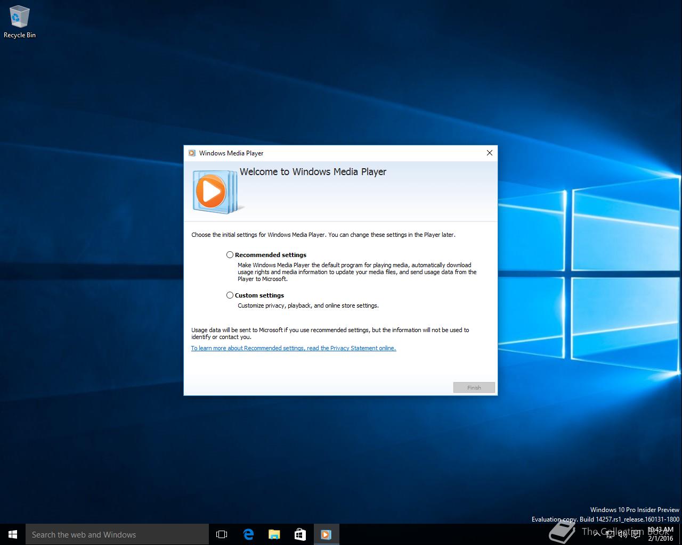Click the Finish button
The image size is (682, 545).
click(x=474, y=387)
